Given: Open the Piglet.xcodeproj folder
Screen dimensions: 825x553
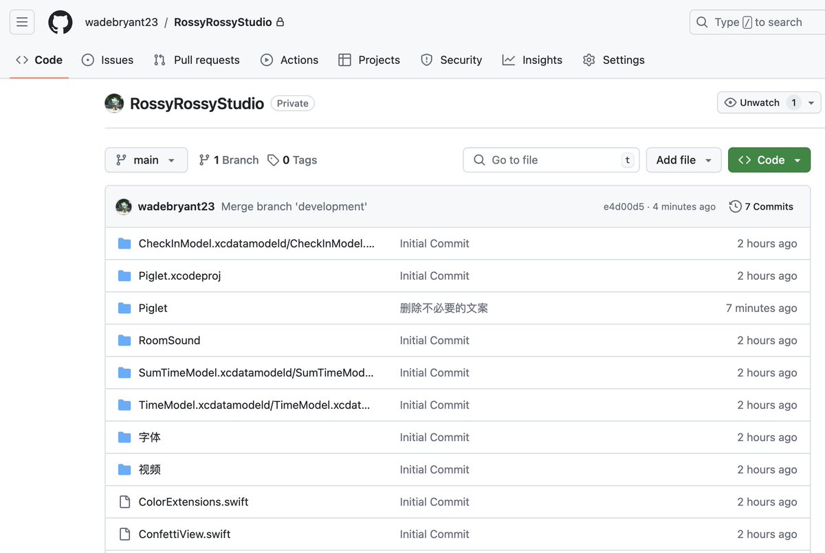Looking at the screenshot, I should click(179, 275).
